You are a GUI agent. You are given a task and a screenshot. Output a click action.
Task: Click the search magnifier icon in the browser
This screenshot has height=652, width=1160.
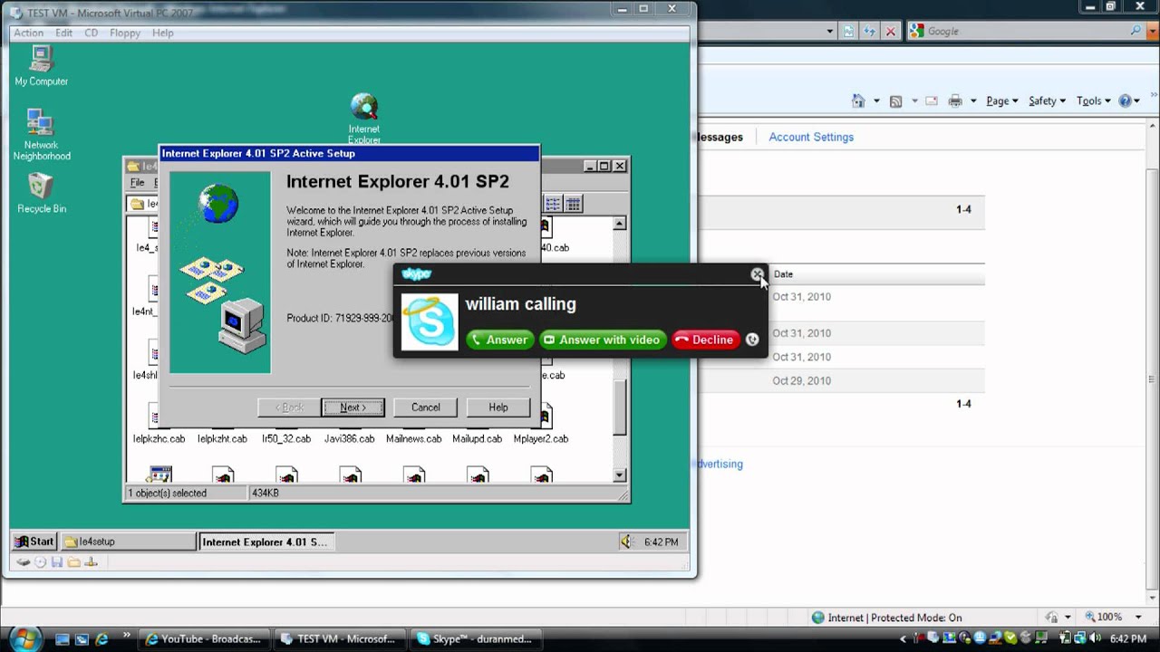[1136, 31]
